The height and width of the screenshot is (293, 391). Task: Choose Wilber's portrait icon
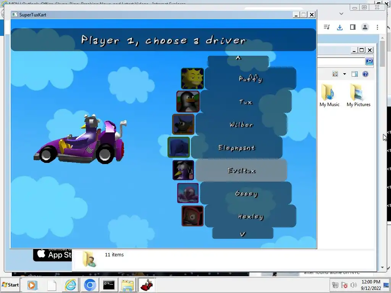pyautogui.click(x=183, y=124)
